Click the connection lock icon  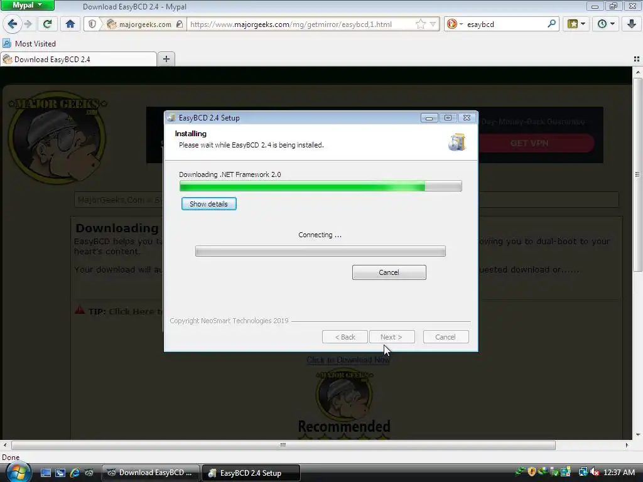click(180, 24)
